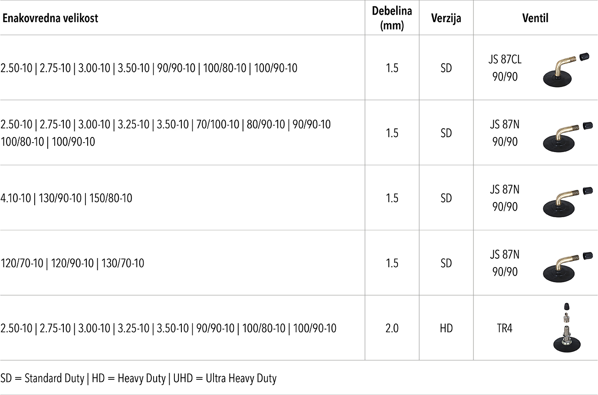Click the 2.0 thickness value
Image resolution: width=598 pixels, height=395 pixels.
tap(392, 328)
